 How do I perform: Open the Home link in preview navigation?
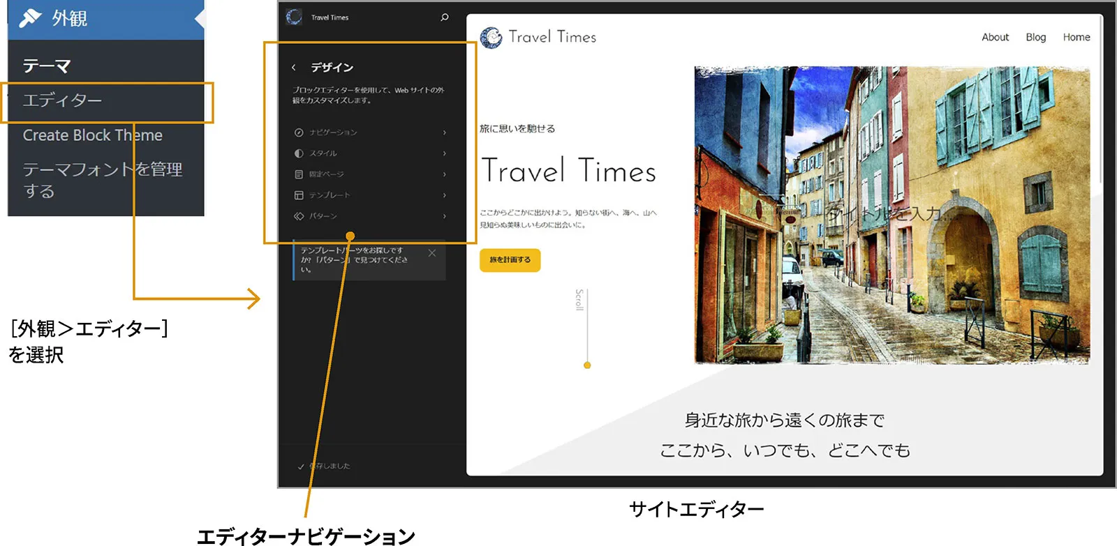pyautogui.click(x=1077, y=37)
